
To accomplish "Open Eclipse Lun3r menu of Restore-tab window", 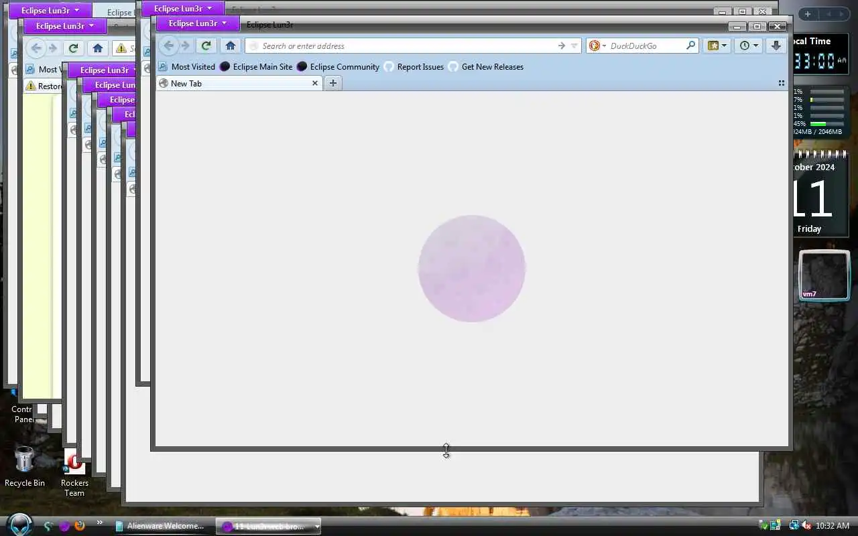I will [x=65, y=26].
